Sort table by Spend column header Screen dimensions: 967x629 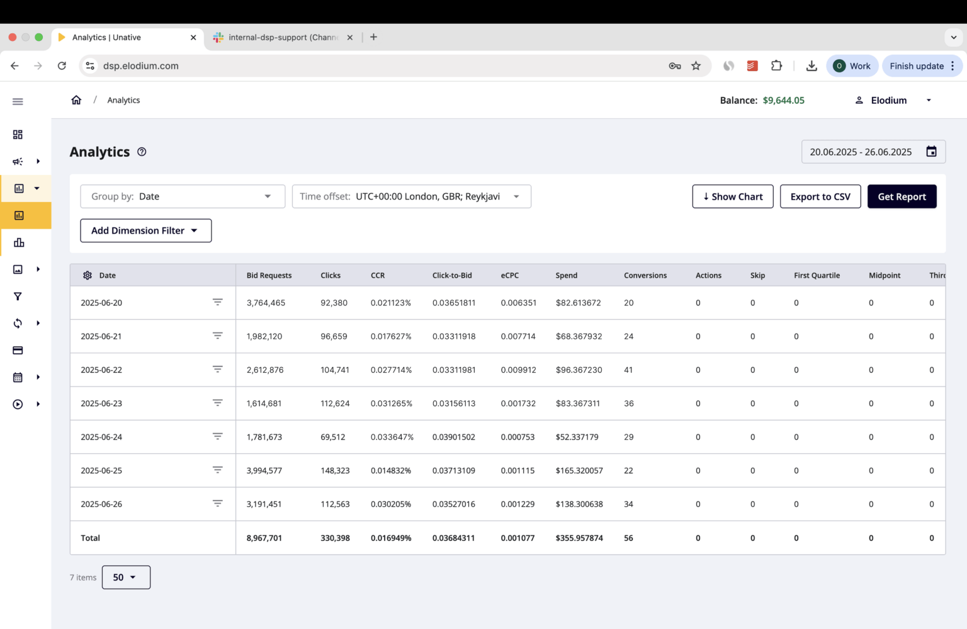[566, 275]
